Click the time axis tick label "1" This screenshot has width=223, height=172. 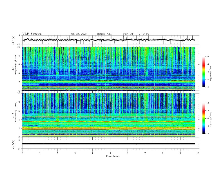[40, 153]
